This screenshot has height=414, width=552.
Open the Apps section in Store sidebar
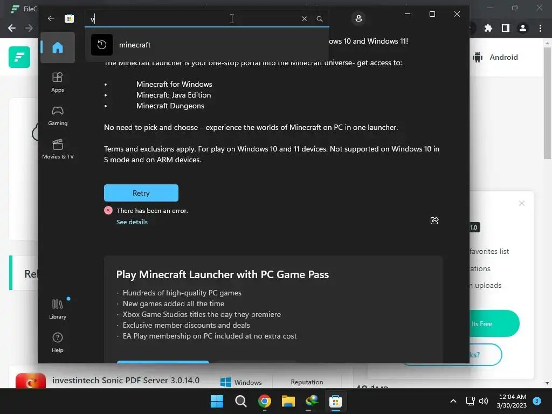tap(58, 82)
